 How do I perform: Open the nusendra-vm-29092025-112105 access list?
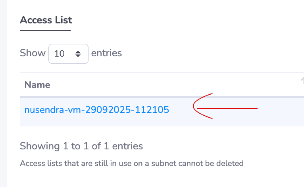click(96, 110)
